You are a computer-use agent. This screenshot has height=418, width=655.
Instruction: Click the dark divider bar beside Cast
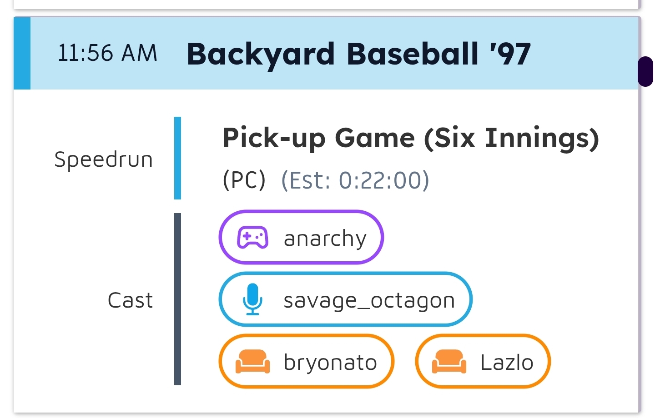point(177,299)
